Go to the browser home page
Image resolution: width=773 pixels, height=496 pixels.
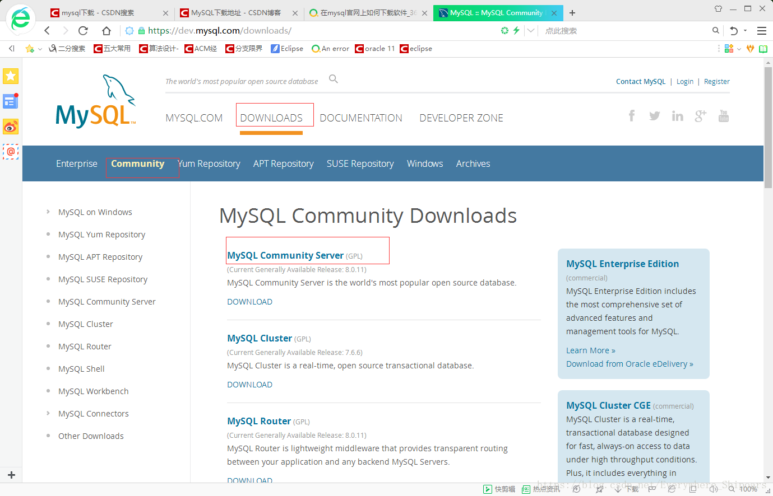106,31
